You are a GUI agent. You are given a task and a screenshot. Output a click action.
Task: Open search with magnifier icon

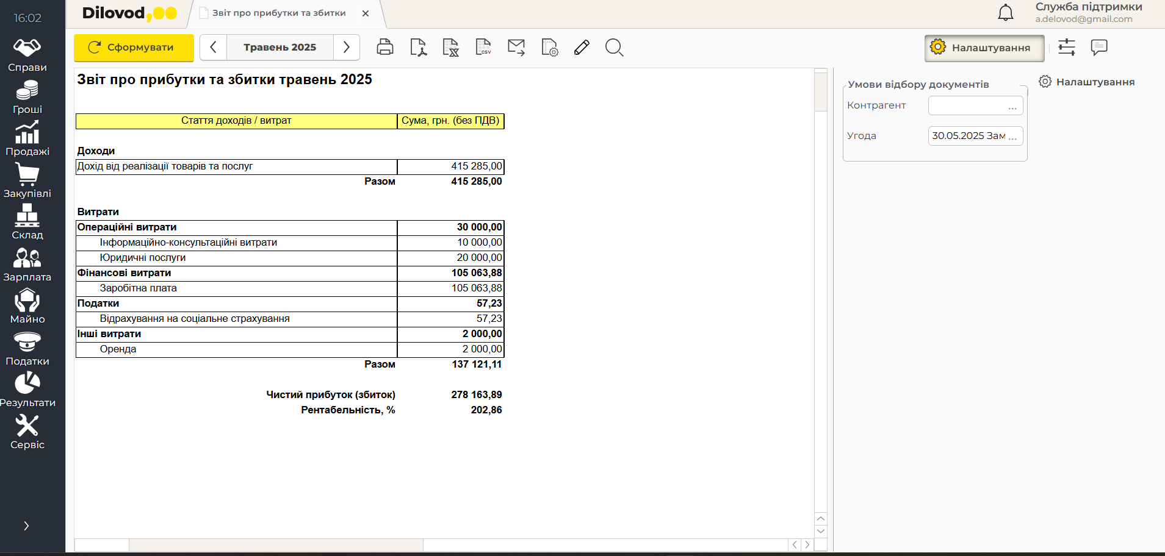(614, 48)
